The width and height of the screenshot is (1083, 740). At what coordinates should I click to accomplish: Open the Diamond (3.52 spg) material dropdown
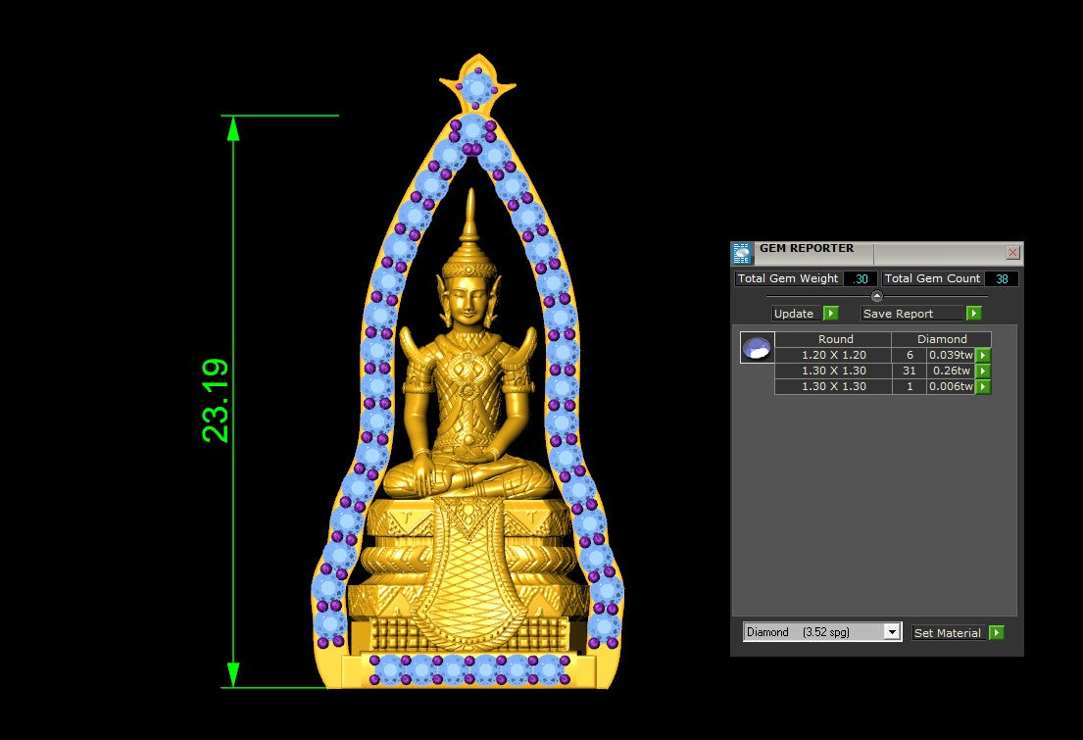[x=822, y=631]
